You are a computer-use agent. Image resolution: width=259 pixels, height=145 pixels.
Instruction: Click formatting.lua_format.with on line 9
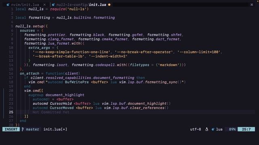52,43
